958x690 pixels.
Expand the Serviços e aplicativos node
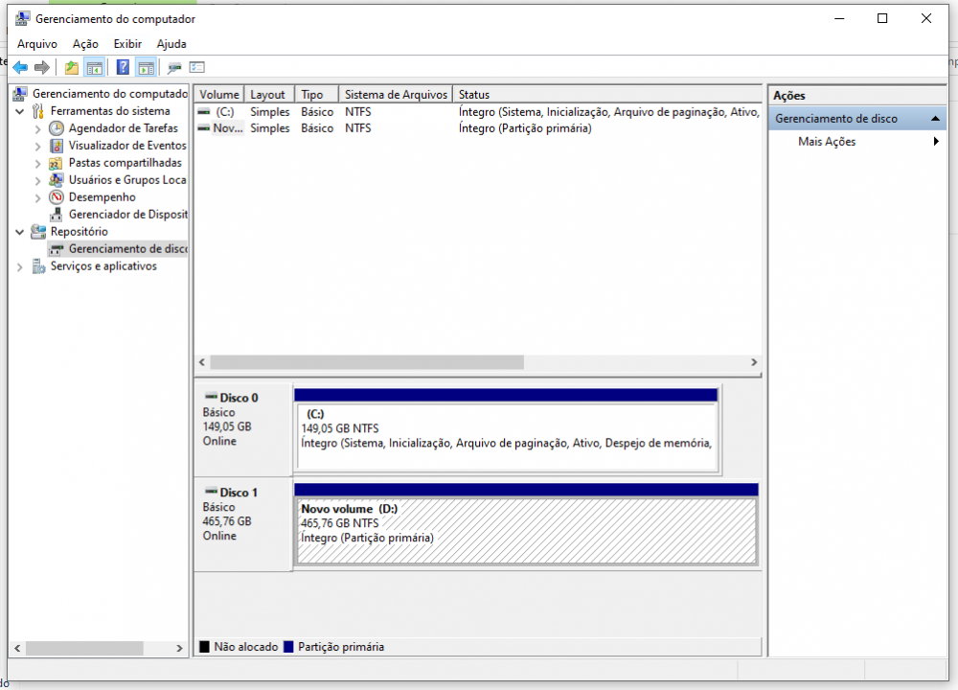[x=21, y=266]
